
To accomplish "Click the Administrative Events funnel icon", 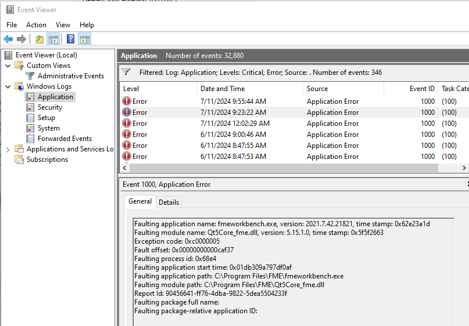I will tap(30, 76).
